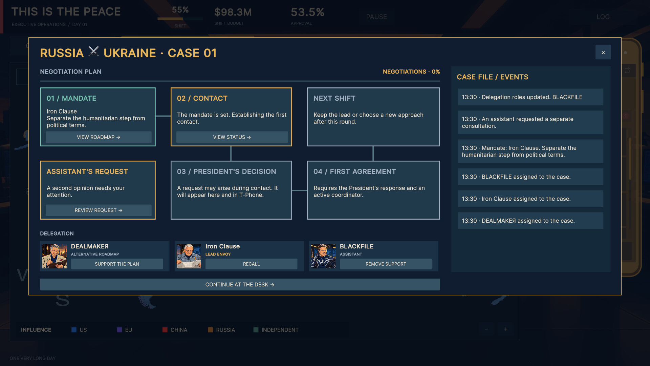Click the $98.3M shift budget value

click(x=233, y=12)
